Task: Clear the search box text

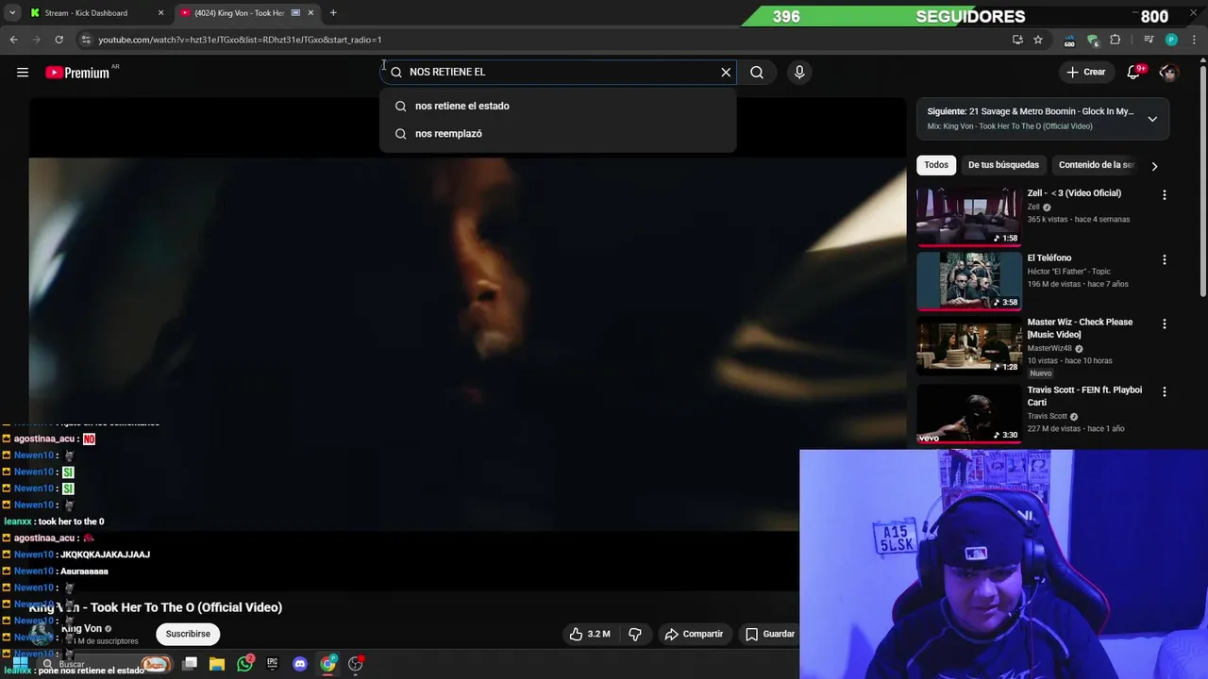Action: point(726,73)
